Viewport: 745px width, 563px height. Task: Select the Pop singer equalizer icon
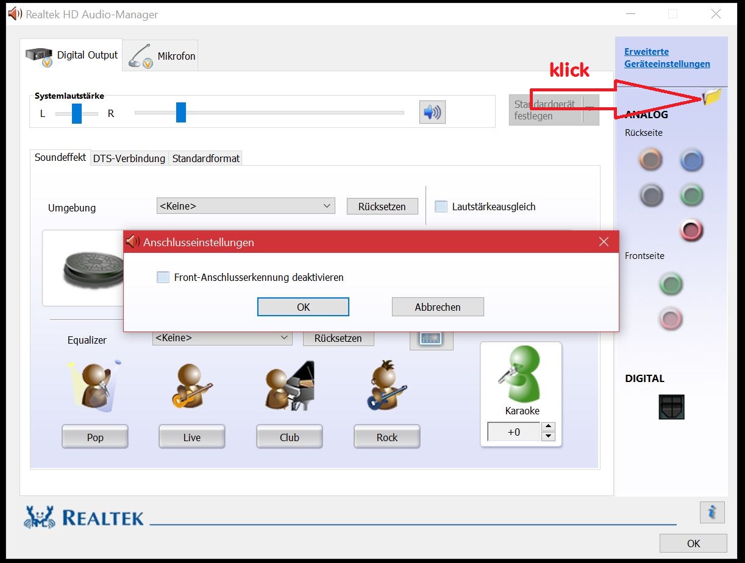coord(94,387)
